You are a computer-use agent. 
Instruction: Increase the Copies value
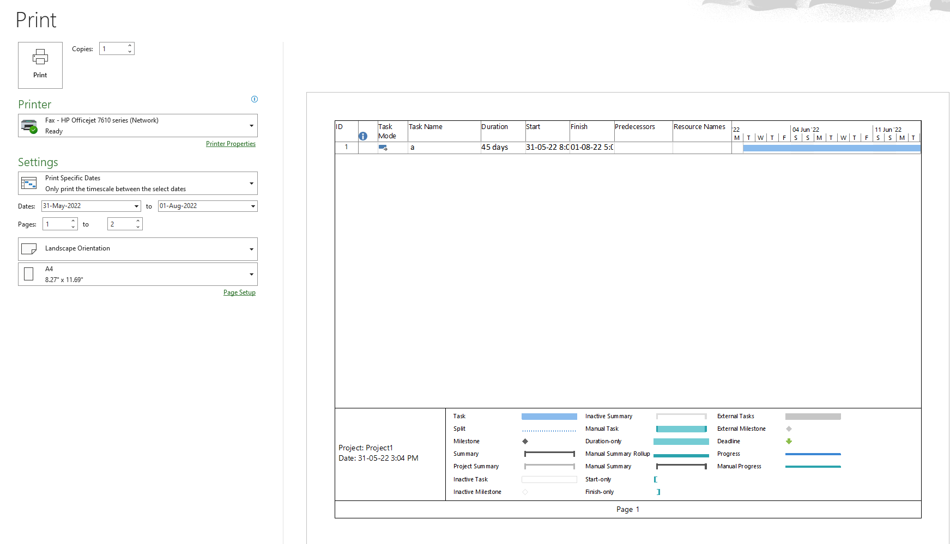(130, 46)
